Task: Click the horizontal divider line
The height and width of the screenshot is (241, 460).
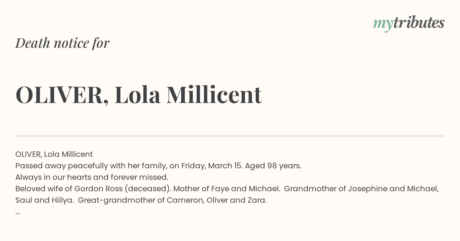Action: [230, 136]
